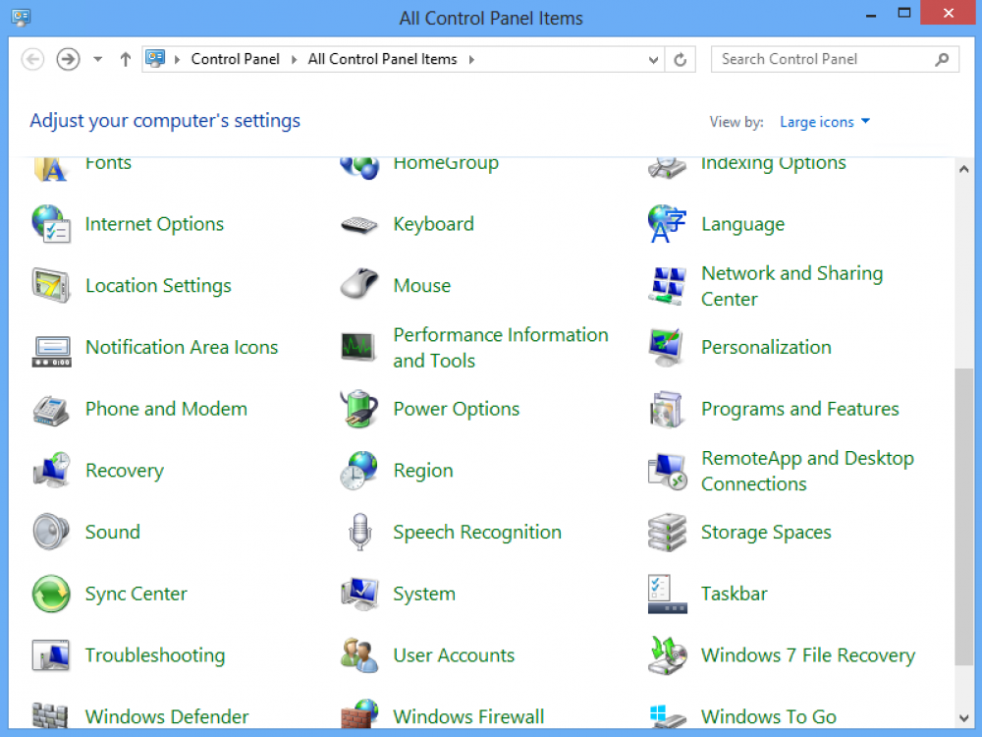The width and height of the screenshot is (982, 737).
Task: Open RemoteApp and Desktop Connections icon
Action: [668, 472]
